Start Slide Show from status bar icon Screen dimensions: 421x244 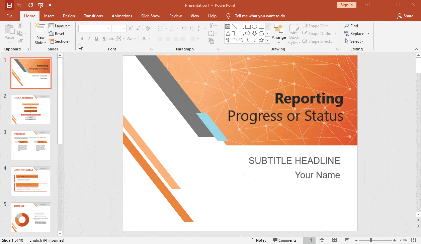[x=347, y=240]
